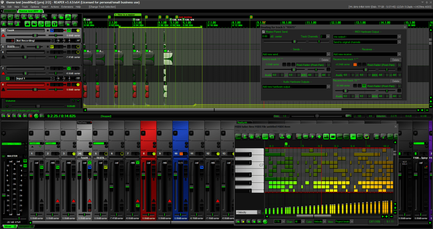433x229 pixels.
Task: Click the padlock icon in main toolbar
Action: pos(68,24)
